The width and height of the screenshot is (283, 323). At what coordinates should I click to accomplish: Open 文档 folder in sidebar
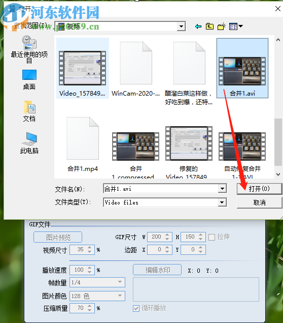tap(29, 111)
